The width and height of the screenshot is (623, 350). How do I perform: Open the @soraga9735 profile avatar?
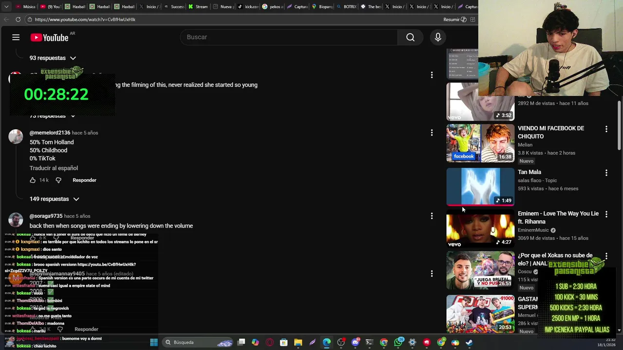point(16,220)
